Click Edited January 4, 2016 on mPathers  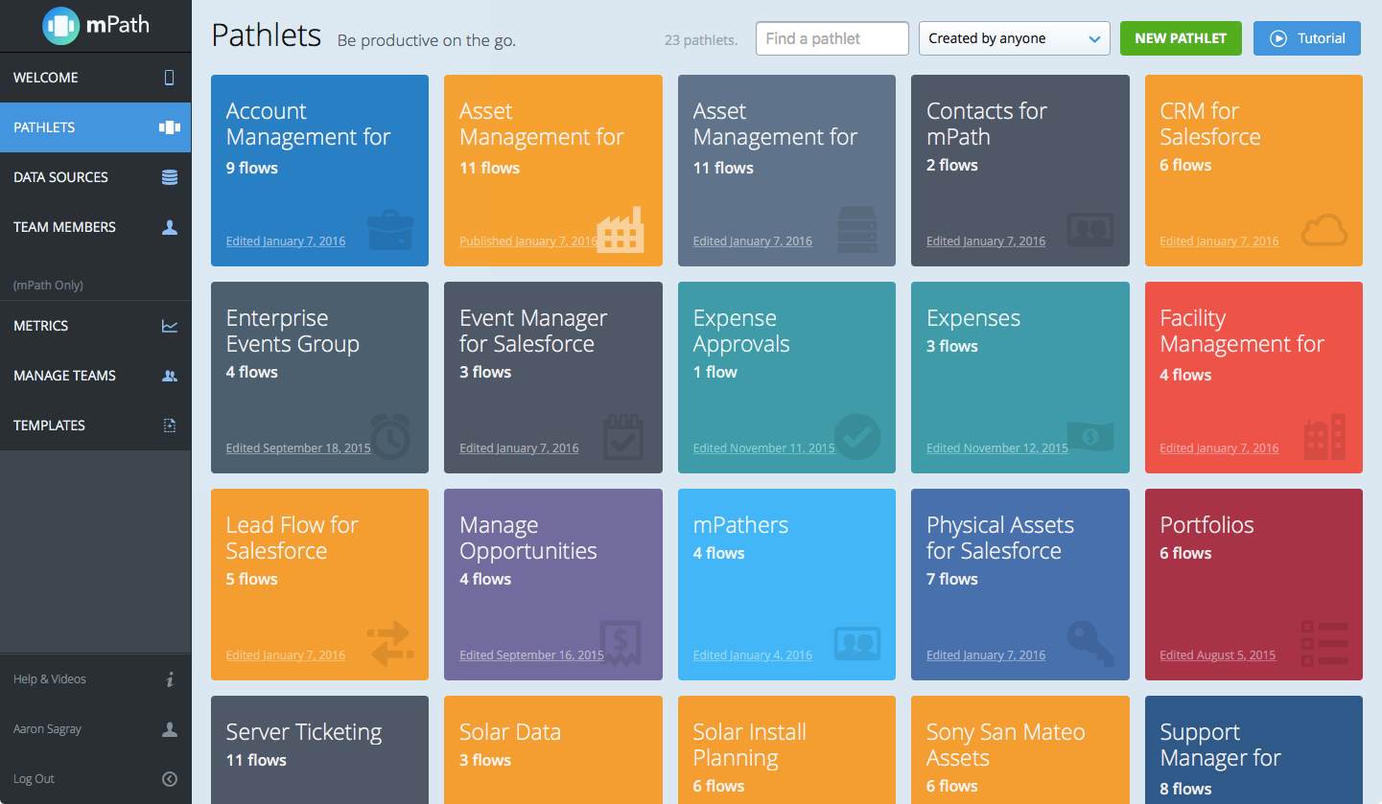click(x=753, y=655)
